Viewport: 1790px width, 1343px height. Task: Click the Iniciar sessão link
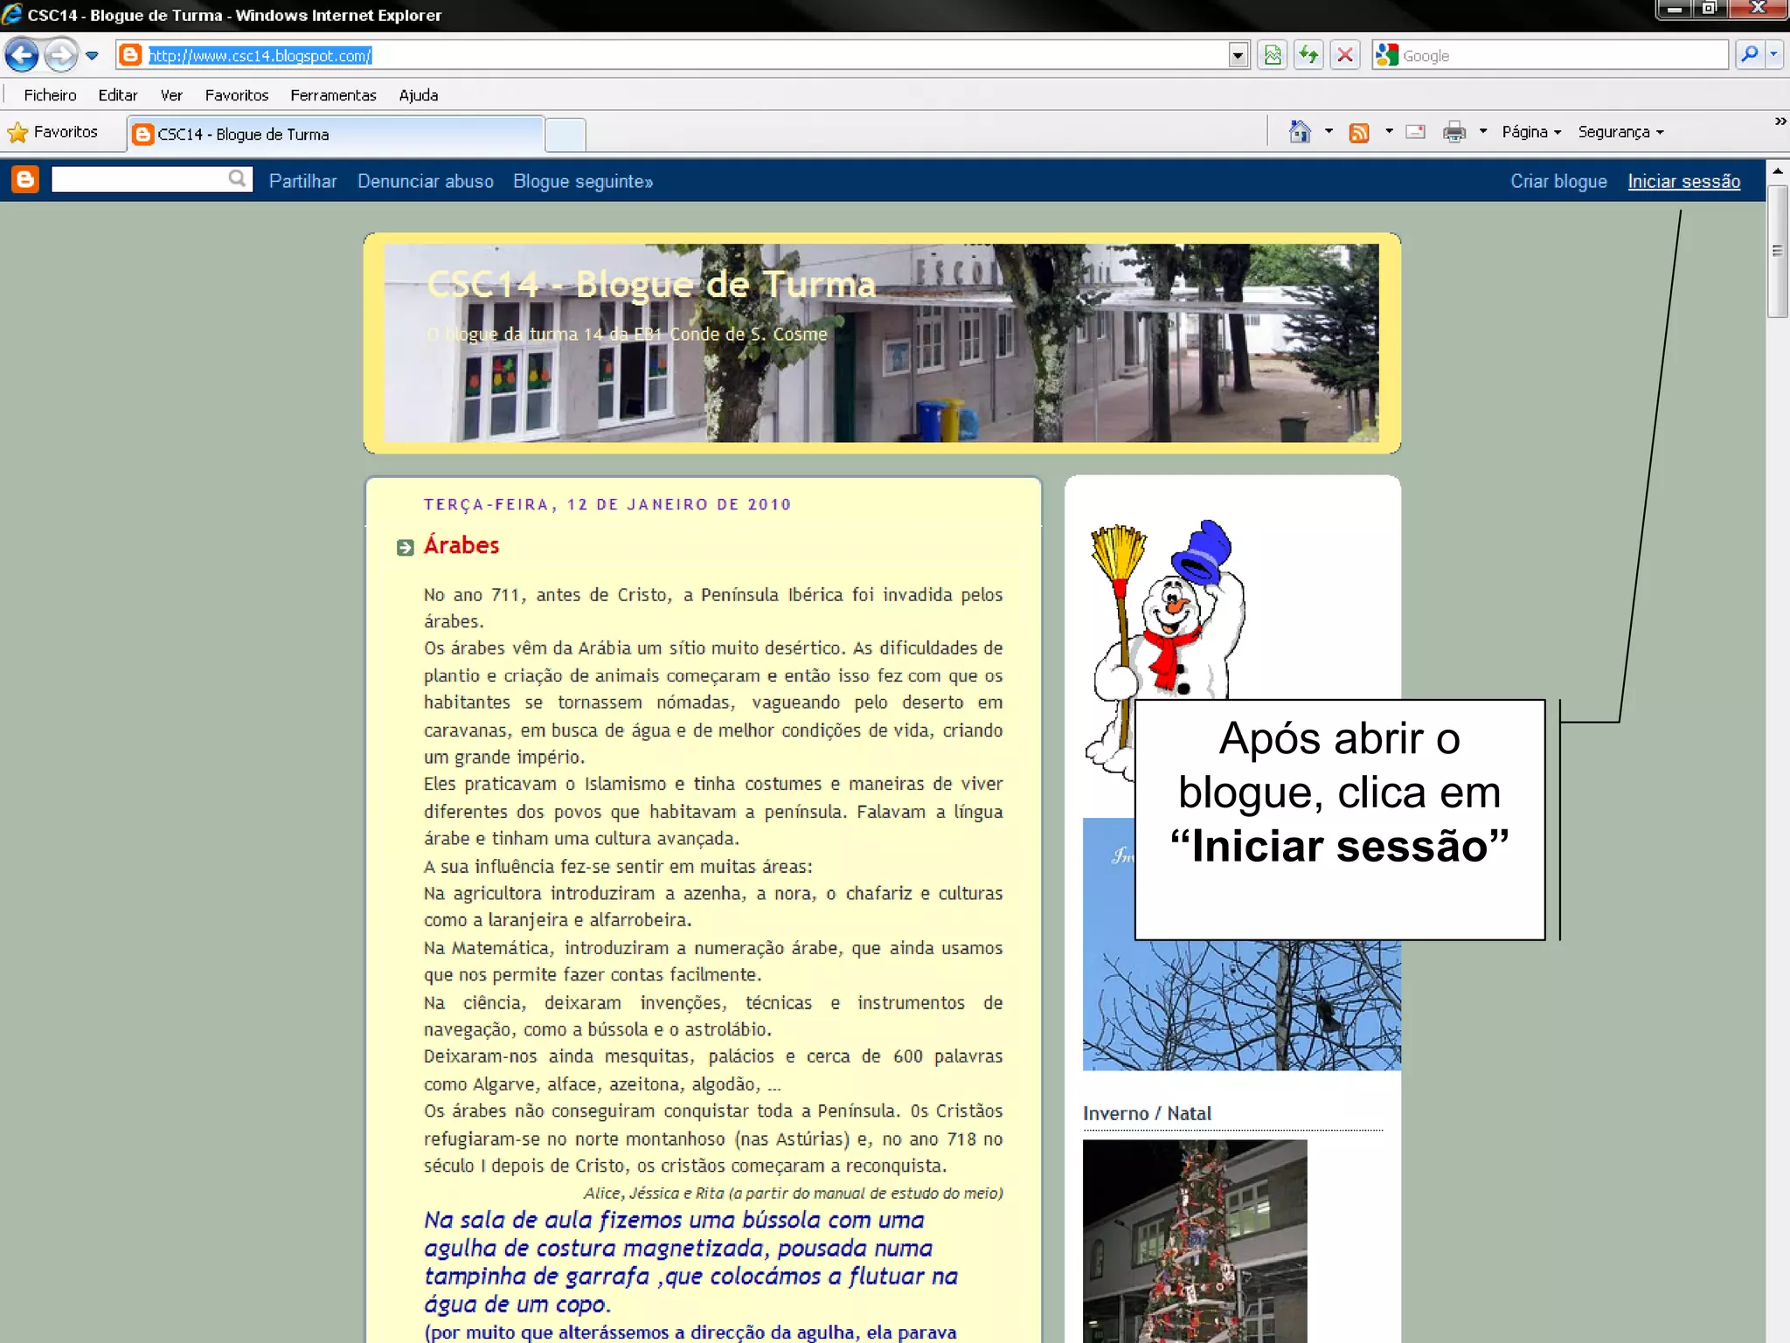(1683, 181)
